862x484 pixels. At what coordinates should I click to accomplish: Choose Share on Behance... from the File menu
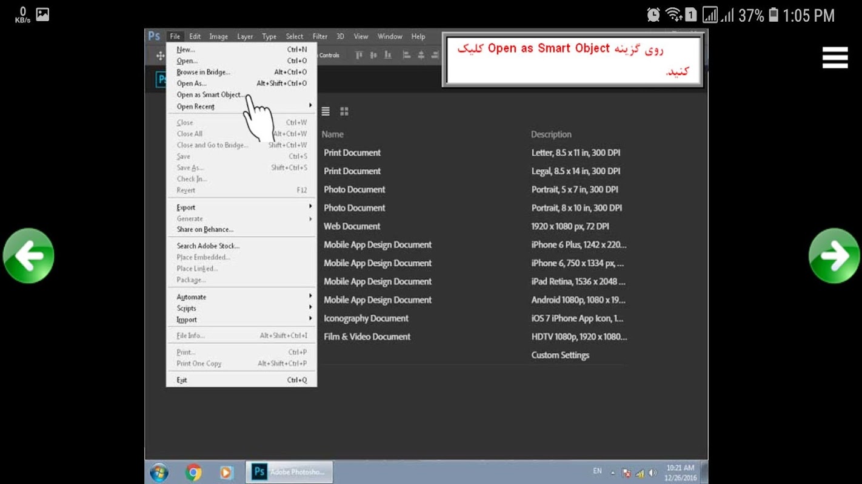(x=241, y=229)
